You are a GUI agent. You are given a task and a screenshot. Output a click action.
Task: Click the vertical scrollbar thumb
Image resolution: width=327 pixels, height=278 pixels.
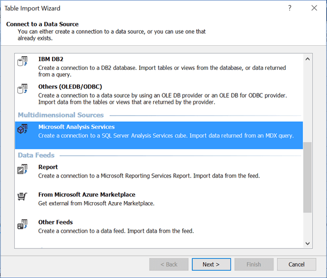click(307, 178)
